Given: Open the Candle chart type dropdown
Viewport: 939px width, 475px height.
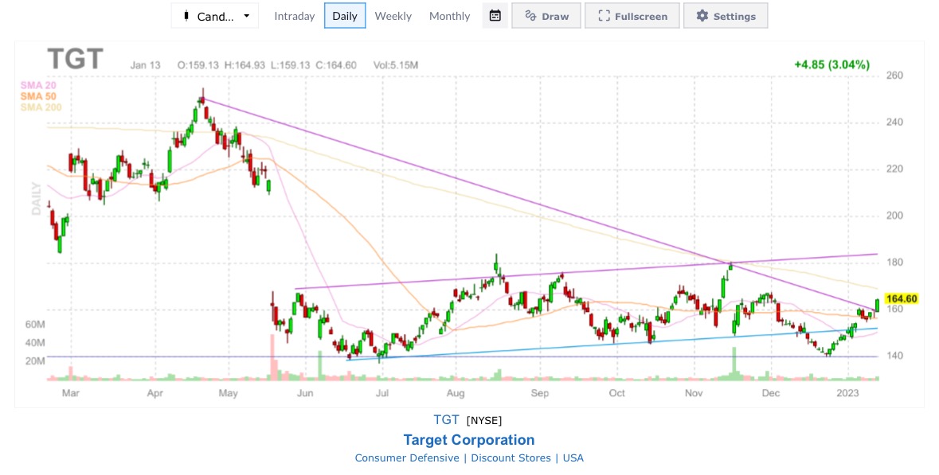Looking at the screenshot, I should click(214, 16).
